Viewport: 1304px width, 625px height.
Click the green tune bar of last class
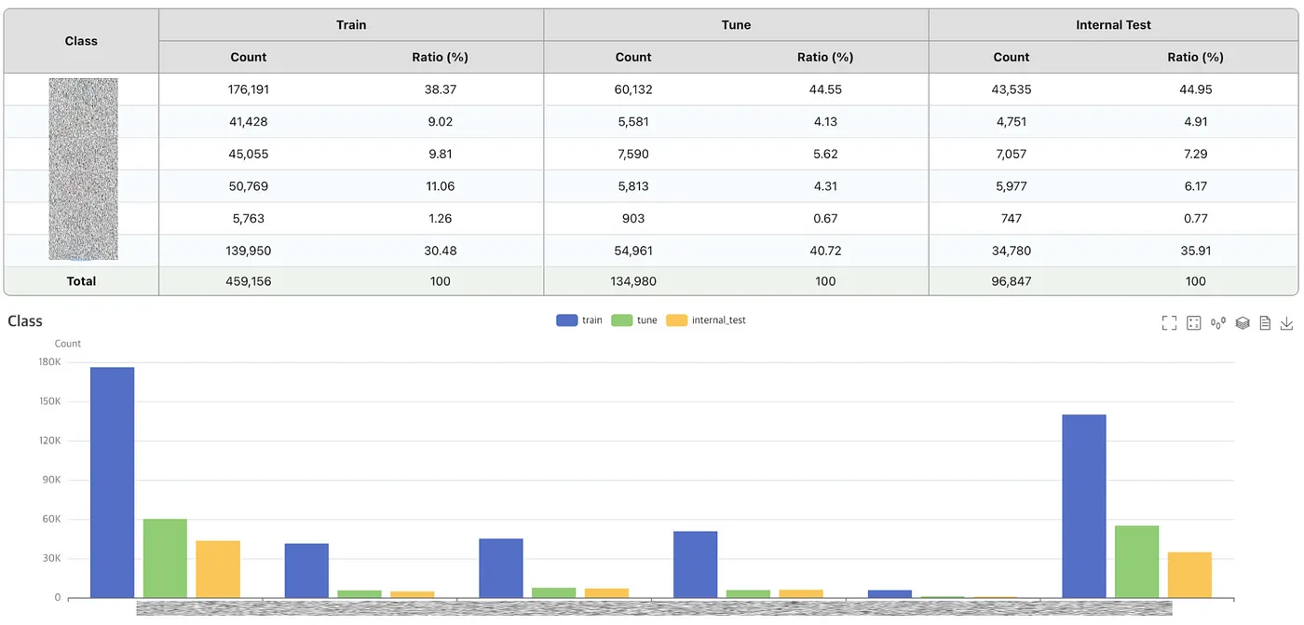1136,562
